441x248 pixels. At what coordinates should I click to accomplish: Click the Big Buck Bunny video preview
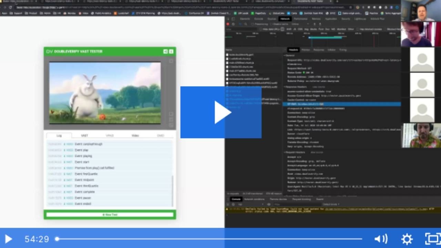click(105, 93)
